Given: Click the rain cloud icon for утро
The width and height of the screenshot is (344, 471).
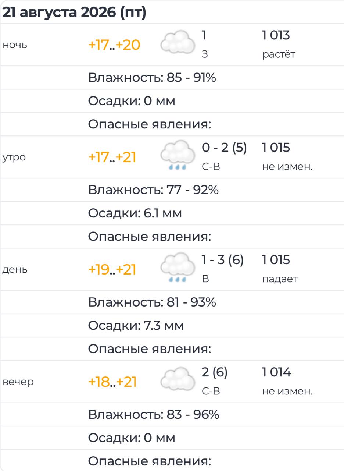Looking at the screenshot, I should coord(178,155).
